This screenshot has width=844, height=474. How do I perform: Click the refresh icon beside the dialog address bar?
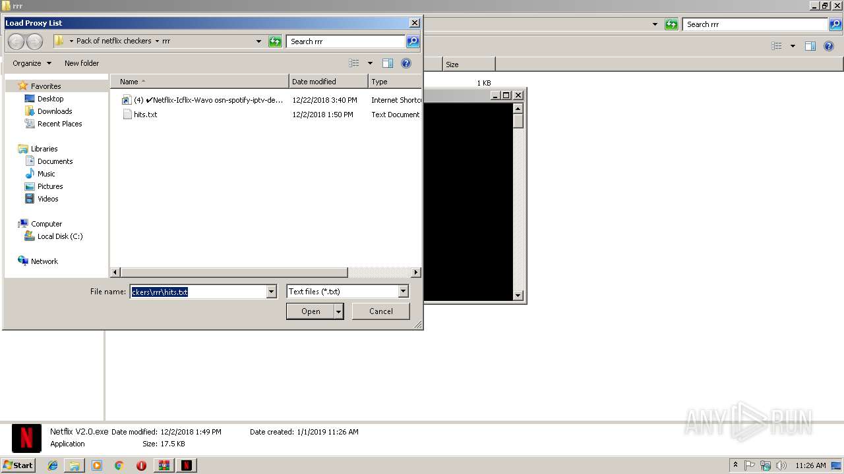pyautogui.click(x=275, y=41)
